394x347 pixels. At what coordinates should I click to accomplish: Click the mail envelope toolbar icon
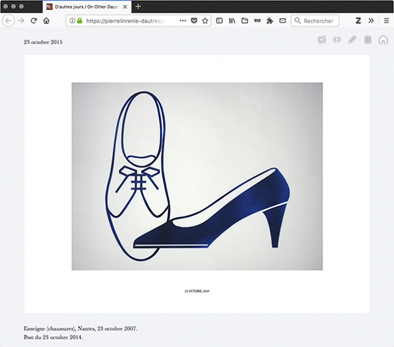coord(282,20)
